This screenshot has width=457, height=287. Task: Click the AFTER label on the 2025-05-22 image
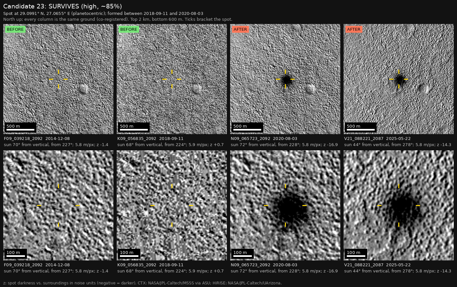coord(354,29)
